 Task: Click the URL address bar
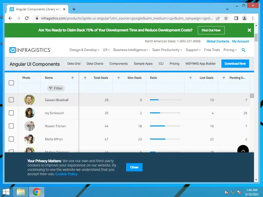(127, 18)
